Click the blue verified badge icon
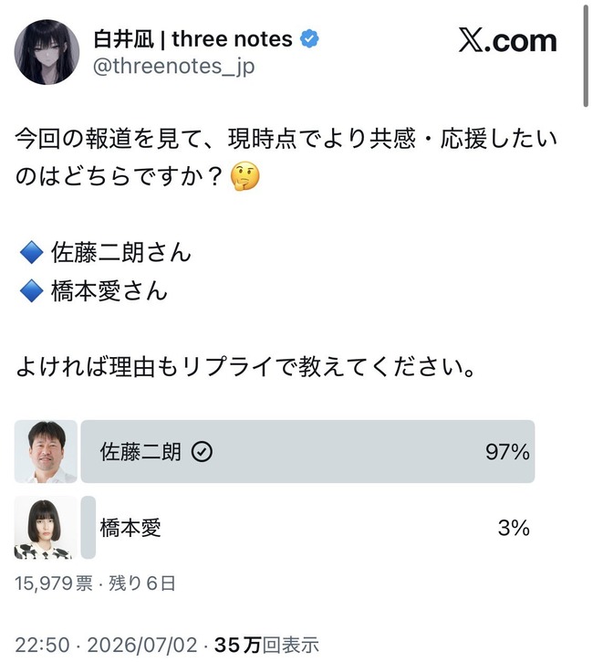This screenshot has height=662, width=593. point(309,39)
